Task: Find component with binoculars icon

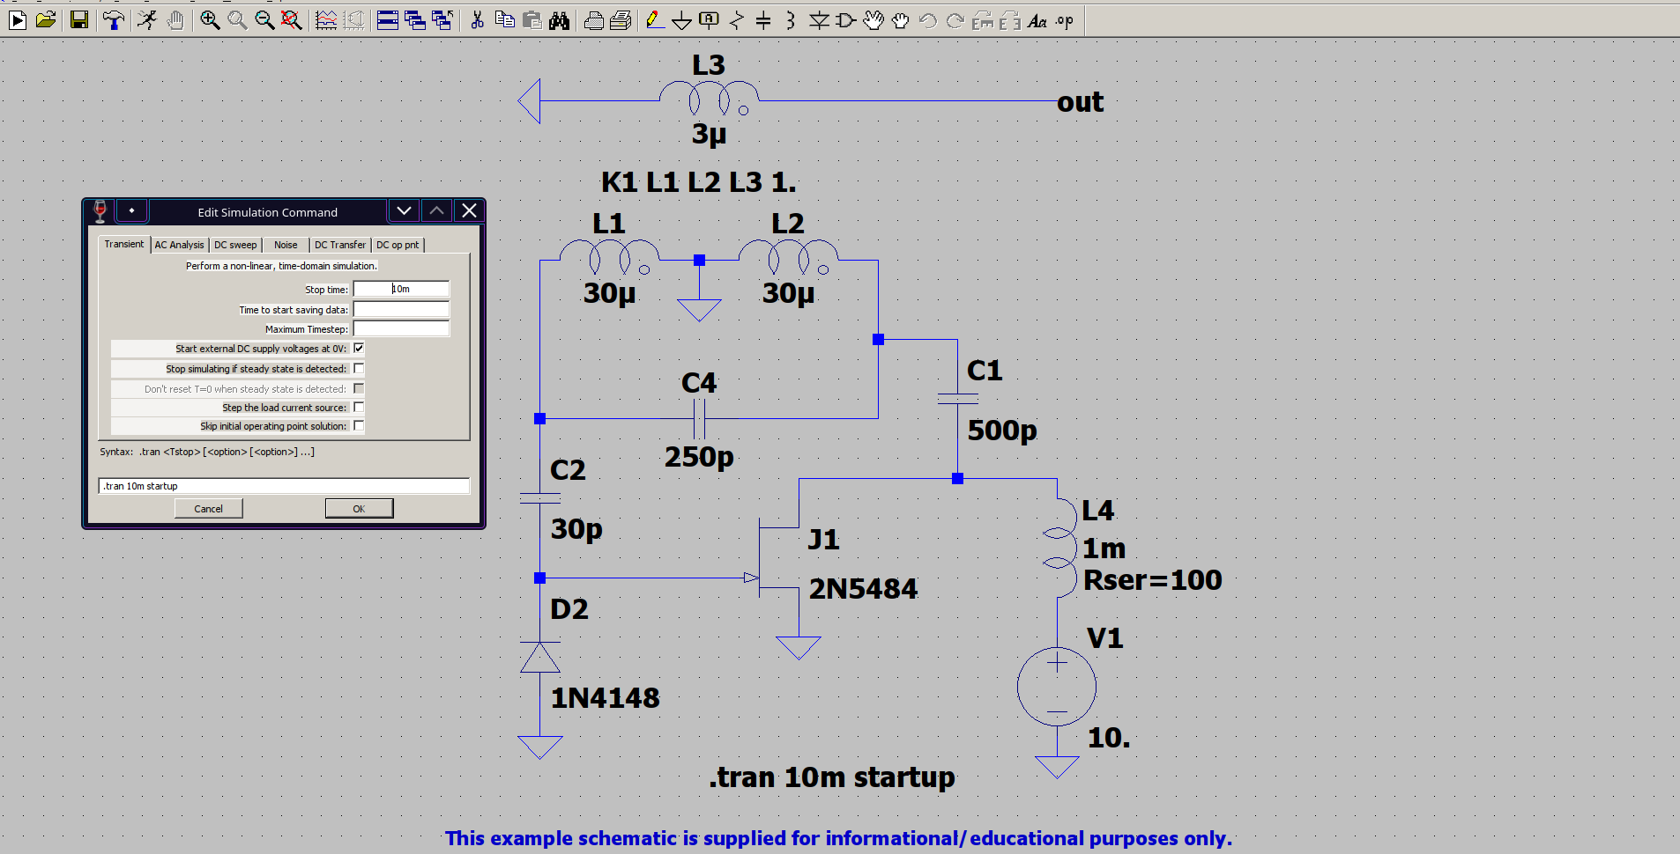Action: (x=560, y=20)
